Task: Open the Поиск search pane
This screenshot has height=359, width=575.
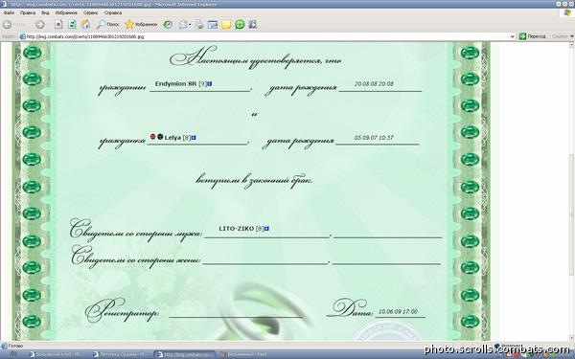Action: (107, 25)
